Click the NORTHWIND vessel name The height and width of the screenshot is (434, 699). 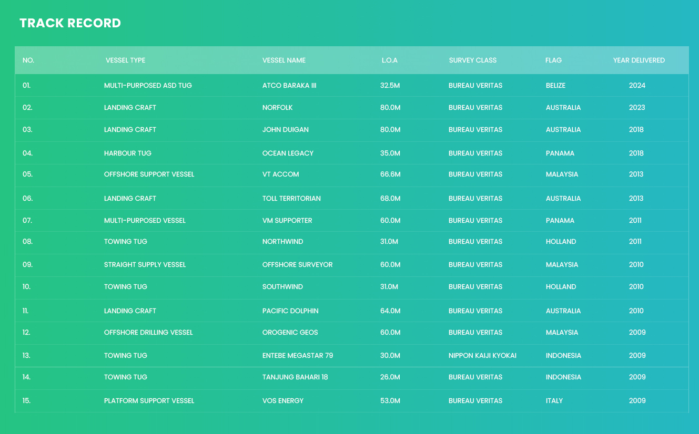coord(282,242)
